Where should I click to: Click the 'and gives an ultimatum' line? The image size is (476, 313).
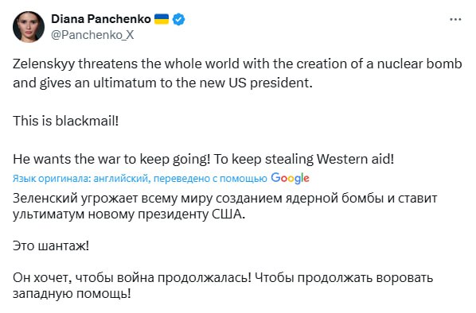(162, 83)
